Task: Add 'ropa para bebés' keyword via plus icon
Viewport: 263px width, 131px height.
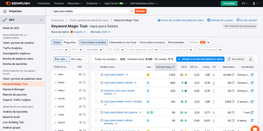Action: 102,75
